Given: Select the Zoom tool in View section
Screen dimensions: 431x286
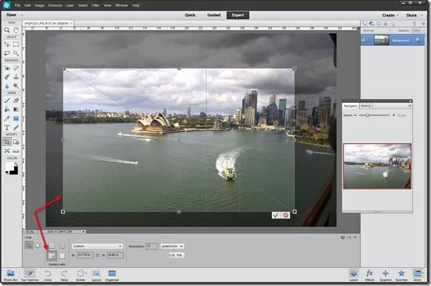Looking at the screenshot, I should pyautogui.click(x=7, y=30).
